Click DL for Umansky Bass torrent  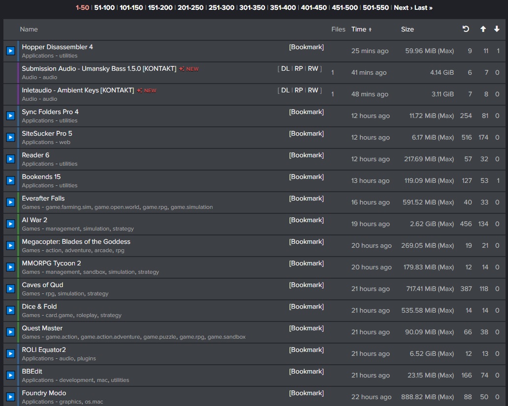pos(286,69)
